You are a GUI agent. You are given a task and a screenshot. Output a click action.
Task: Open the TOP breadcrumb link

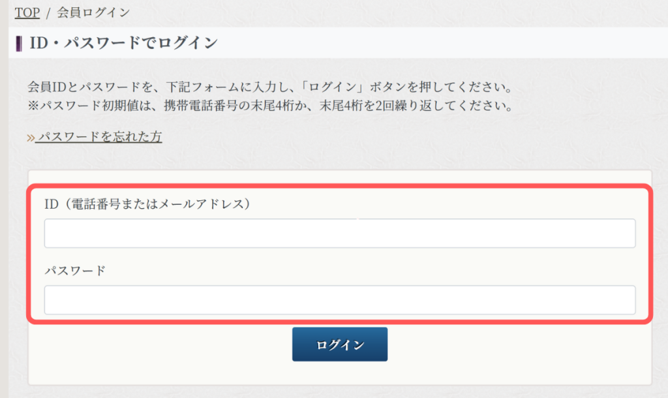tap(27, 12)
